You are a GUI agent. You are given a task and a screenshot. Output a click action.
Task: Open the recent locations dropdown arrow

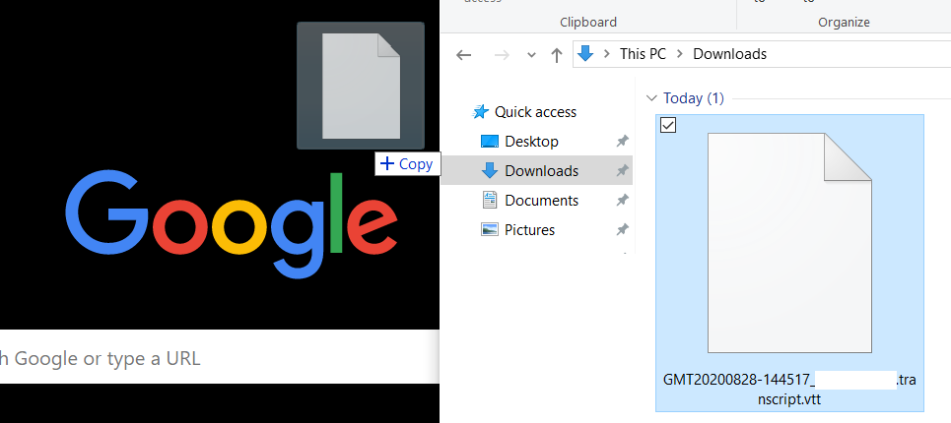(531, 55)
